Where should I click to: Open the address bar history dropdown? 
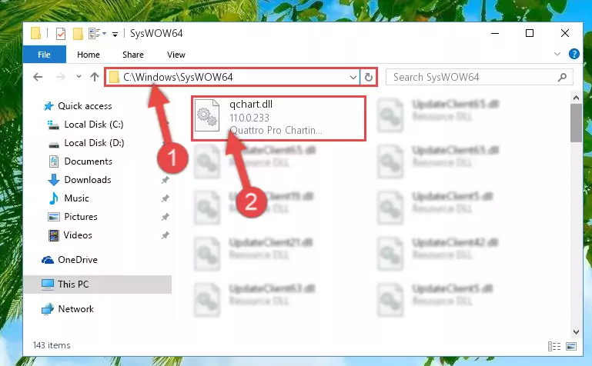[353, 77]
